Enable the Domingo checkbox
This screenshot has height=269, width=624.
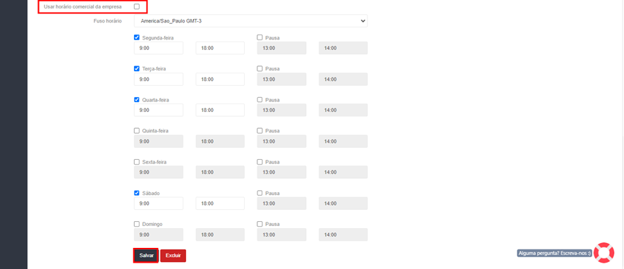(x=137, y=224)
